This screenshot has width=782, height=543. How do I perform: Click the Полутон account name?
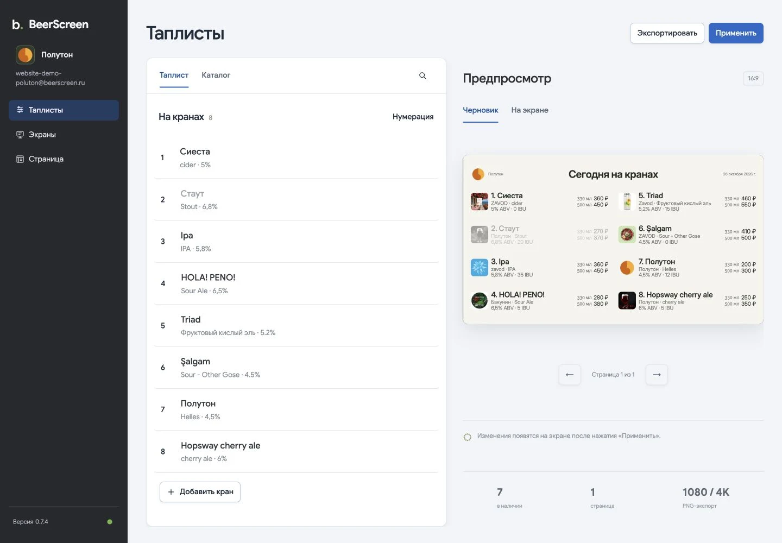coord(57,55)
